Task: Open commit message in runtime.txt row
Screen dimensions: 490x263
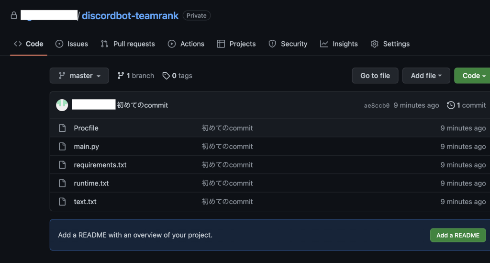Action: pos(227,183)
